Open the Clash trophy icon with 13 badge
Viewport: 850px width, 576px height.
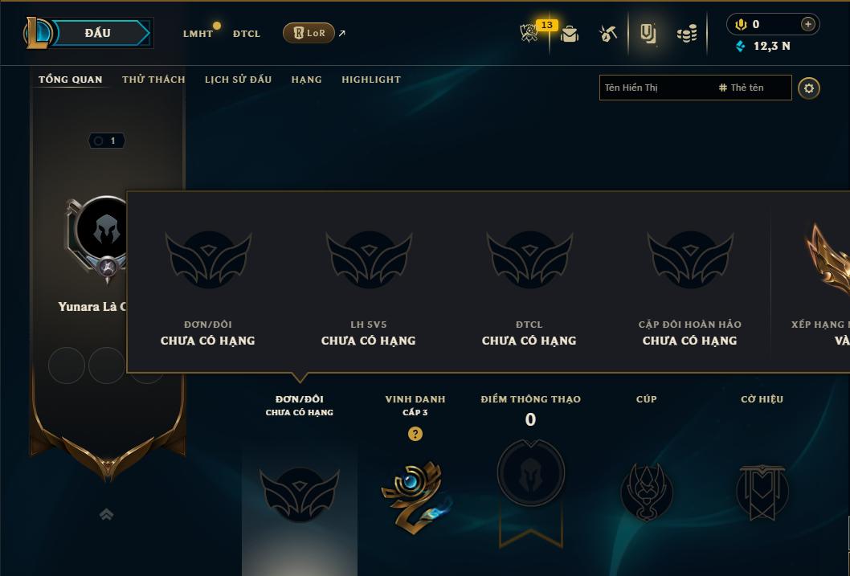tap(529, 33)
